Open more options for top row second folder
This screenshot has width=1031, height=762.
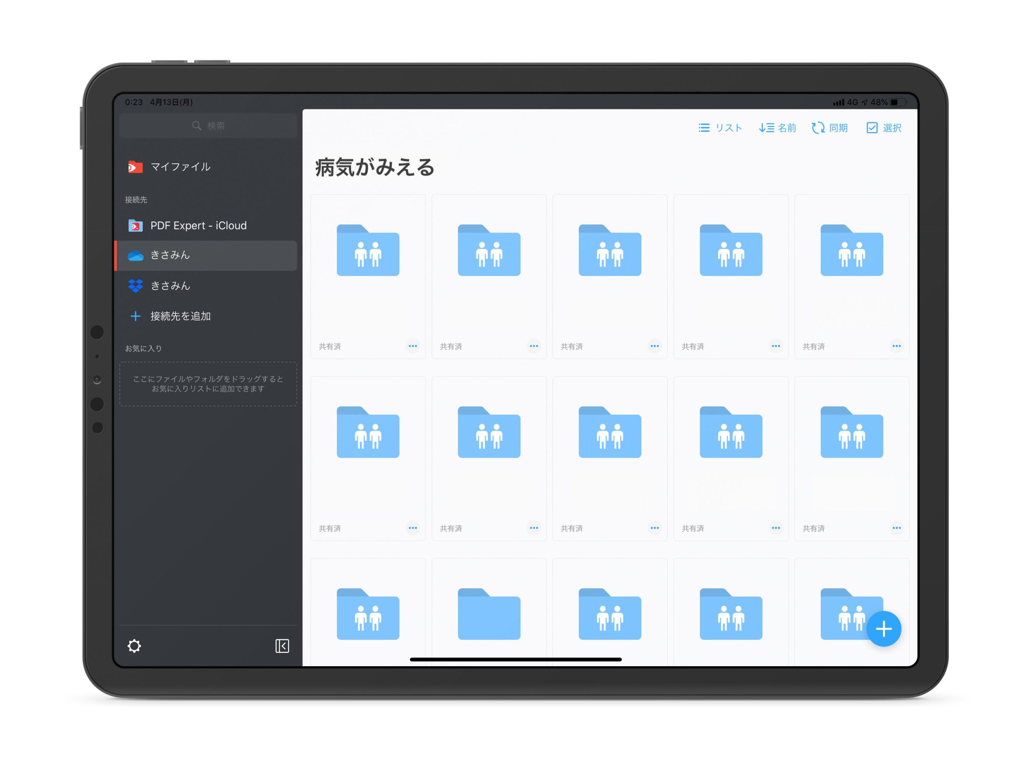point(534,346)
